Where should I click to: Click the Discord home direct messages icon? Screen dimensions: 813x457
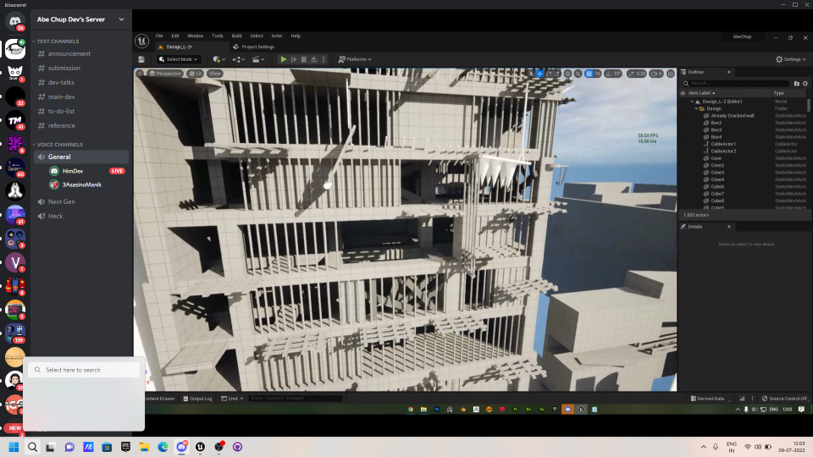click(x=15, y=21)
